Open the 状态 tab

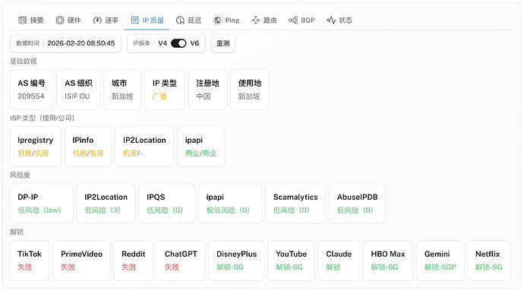(339, 20)
